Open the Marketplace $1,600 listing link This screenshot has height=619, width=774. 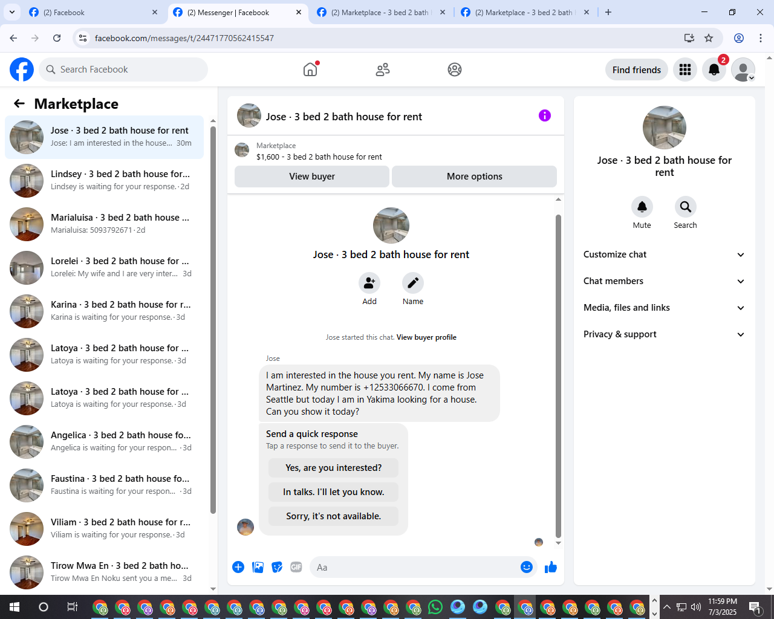pos(319,157)
